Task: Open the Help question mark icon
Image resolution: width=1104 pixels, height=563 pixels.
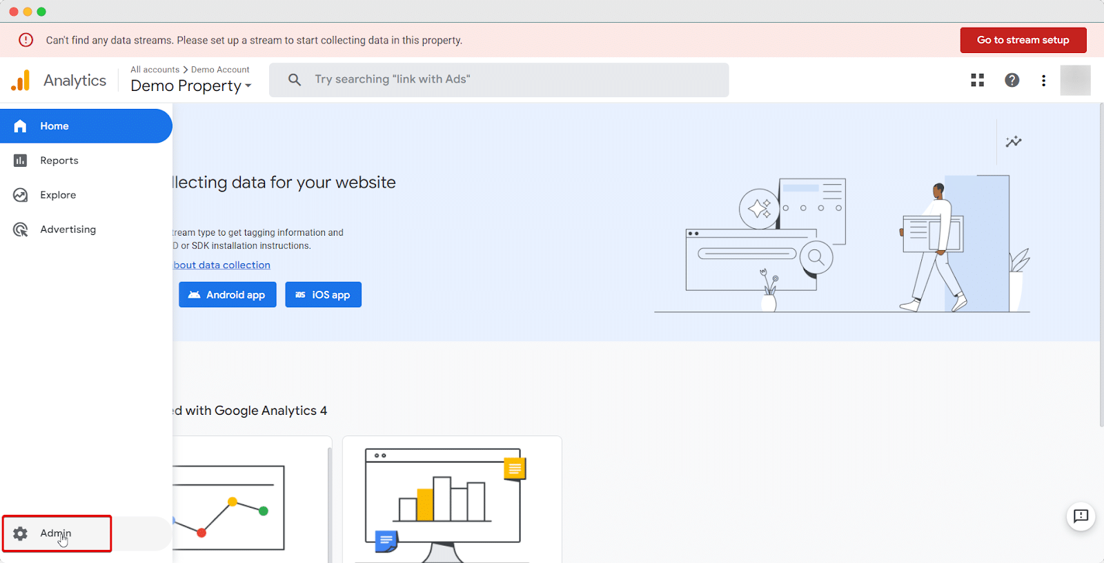Action: click(x=1012, y=80)
